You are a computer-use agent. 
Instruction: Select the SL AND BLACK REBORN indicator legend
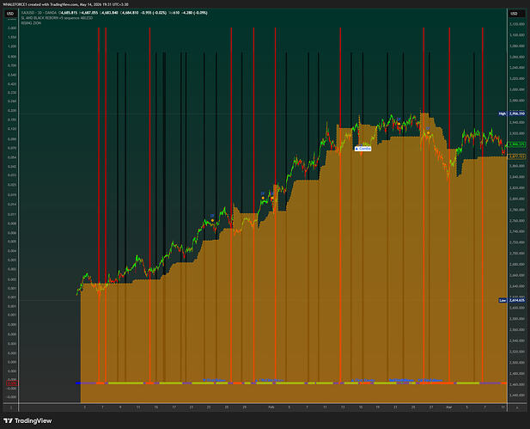(57, 18)
